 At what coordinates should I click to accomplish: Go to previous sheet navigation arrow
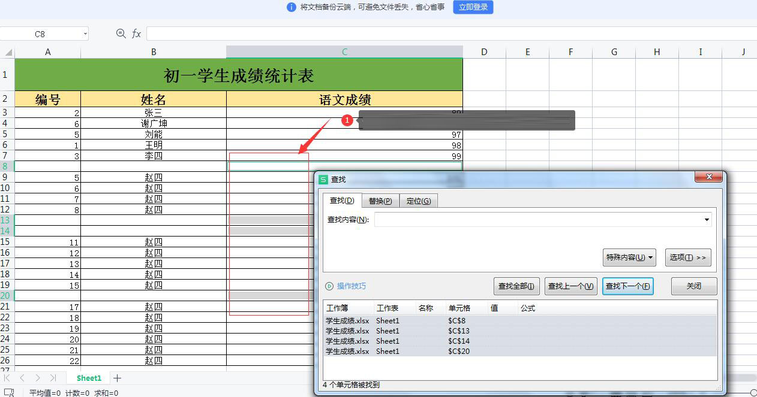22,378
